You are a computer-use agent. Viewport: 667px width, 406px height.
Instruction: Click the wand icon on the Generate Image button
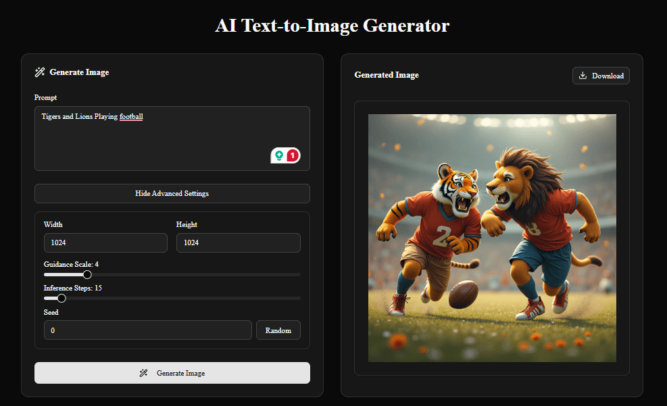(x=144, y=372)
